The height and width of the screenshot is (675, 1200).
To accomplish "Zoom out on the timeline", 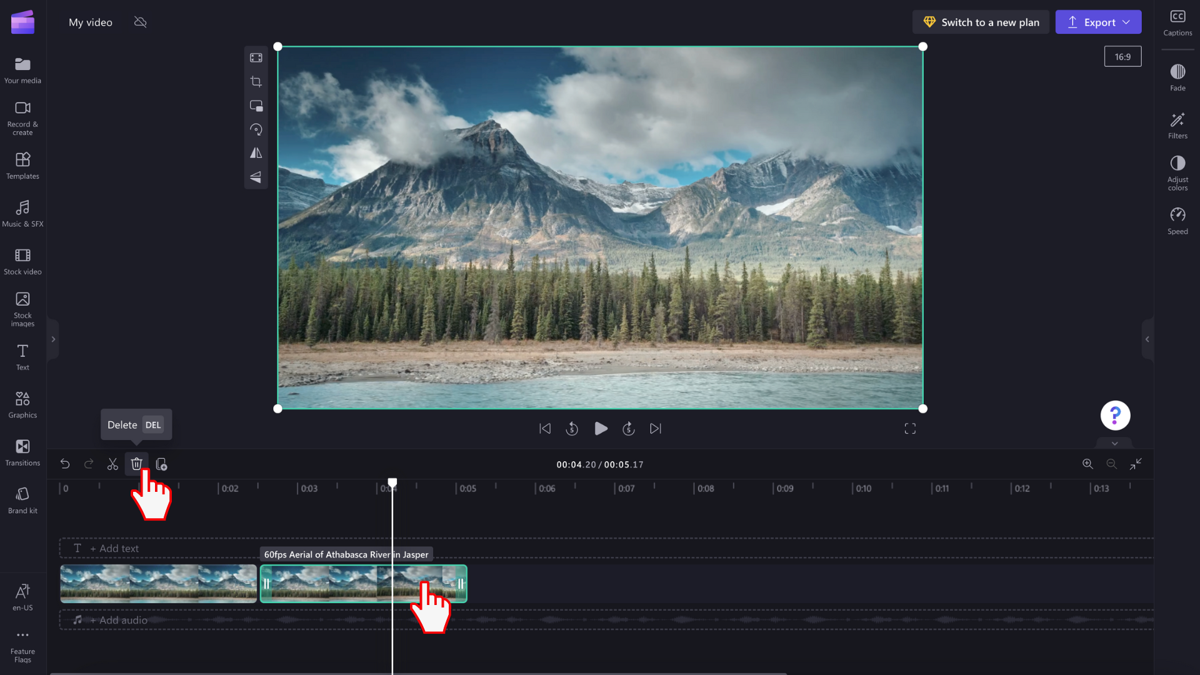I will point(1111,464).
